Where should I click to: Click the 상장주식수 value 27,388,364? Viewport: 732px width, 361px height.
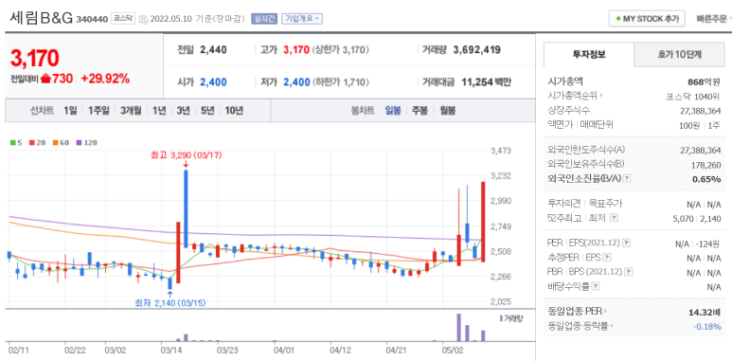[700, 111]
